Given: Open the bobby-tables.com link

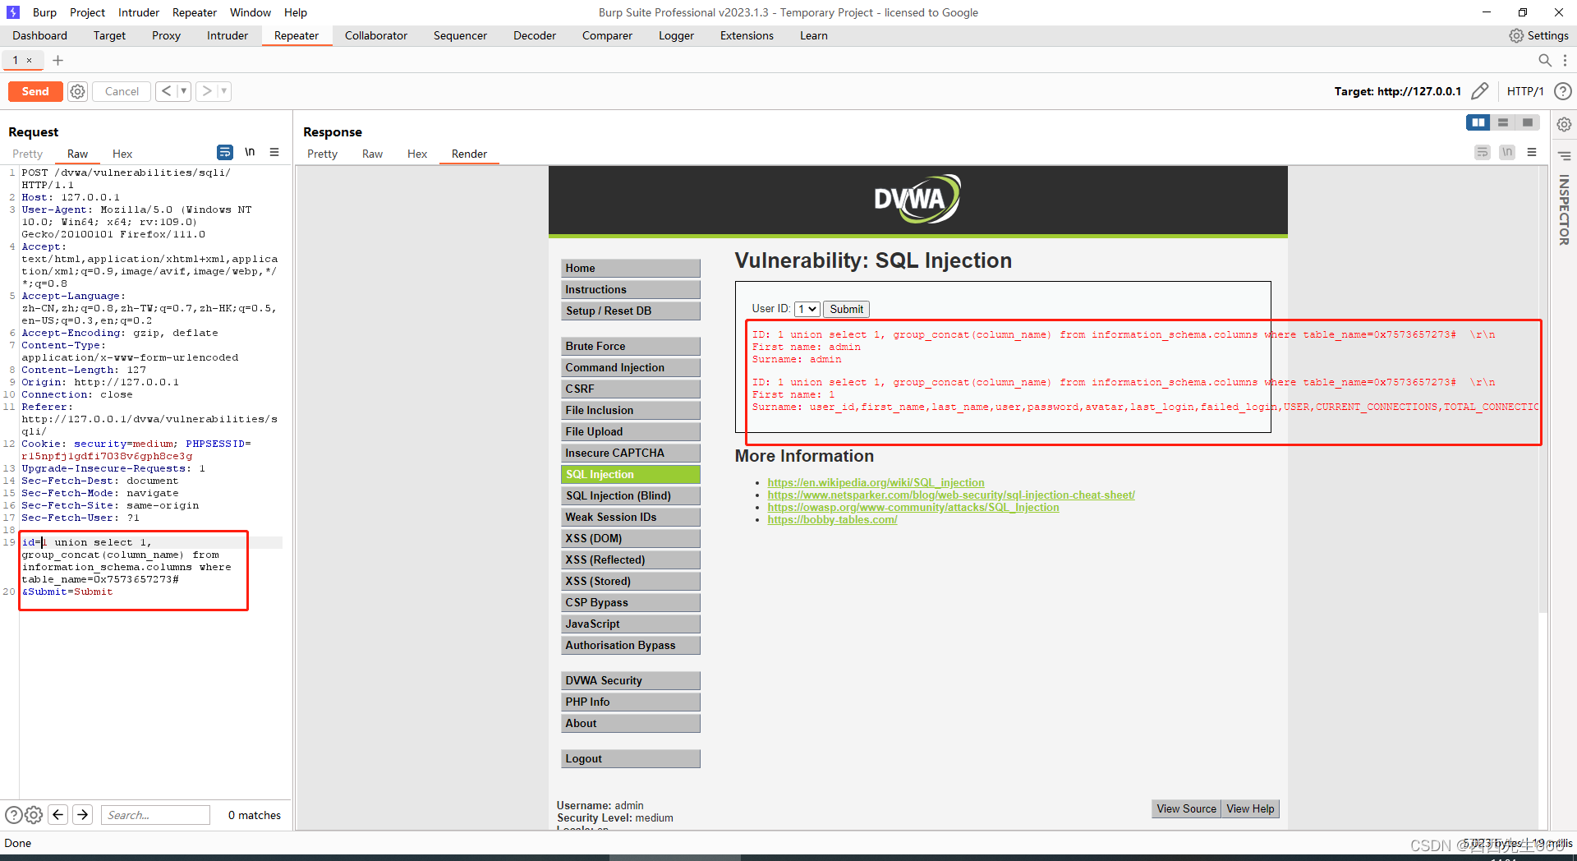Looking at the screenshot, I should coord(832,519).
